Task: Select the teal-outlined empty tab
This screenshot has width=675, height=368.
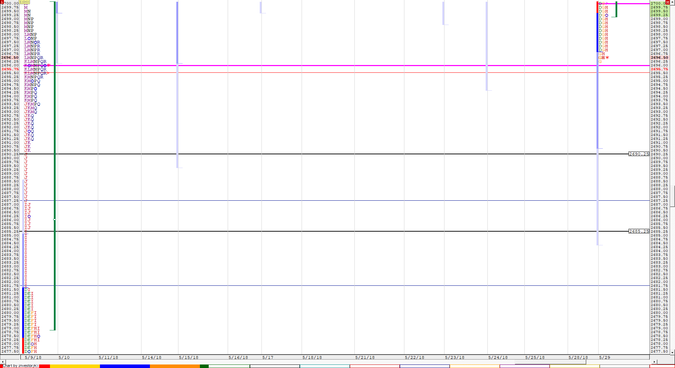Action: click(325, 366)
